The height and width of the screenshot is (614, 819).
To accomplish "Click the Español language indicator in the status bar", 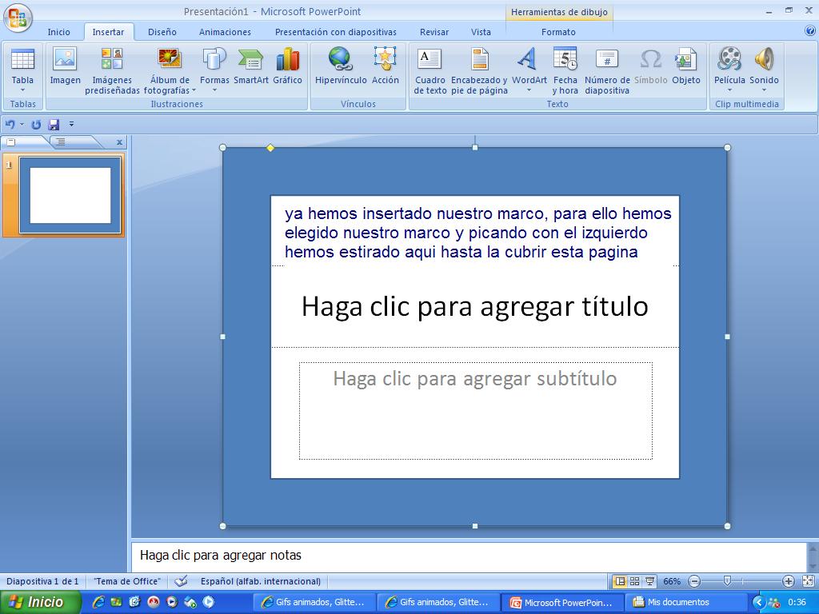I will click(261, 581).
